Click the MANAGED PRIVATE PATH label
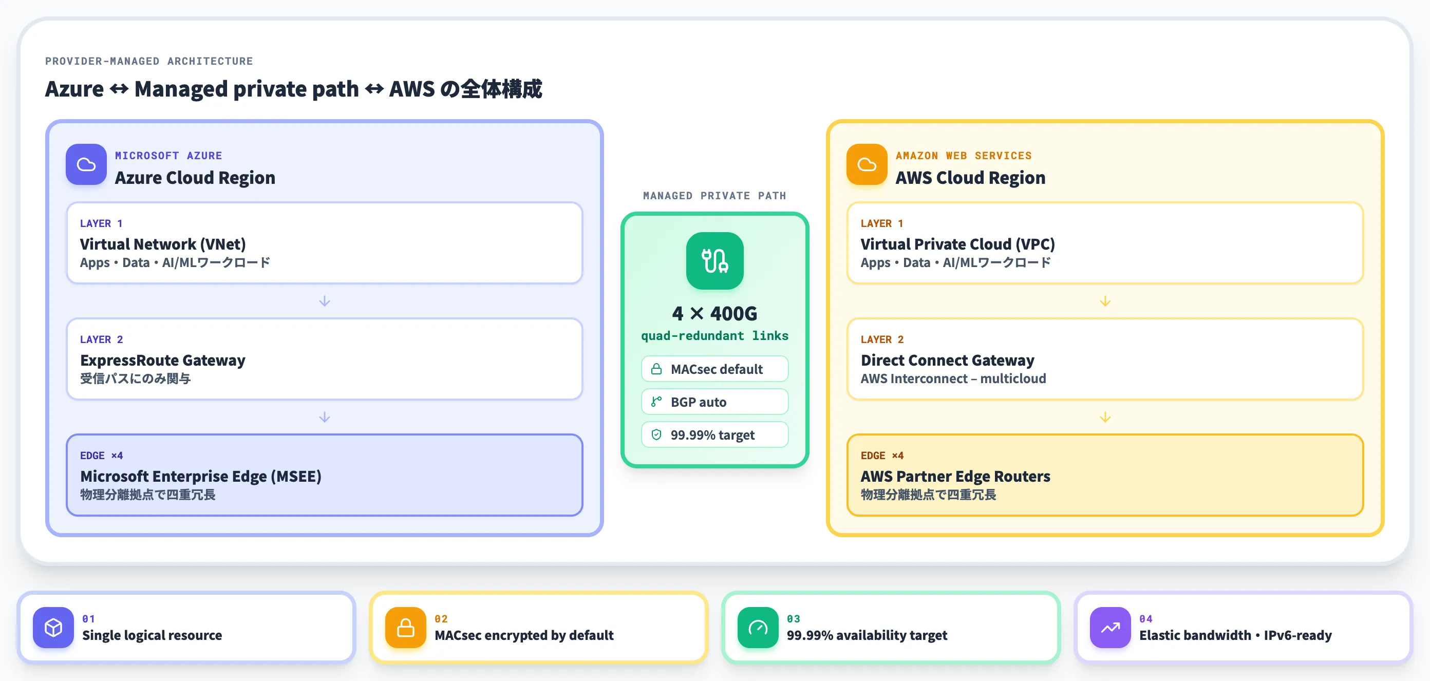Screen dimensions: 1430x681 (x=714, y=196)
